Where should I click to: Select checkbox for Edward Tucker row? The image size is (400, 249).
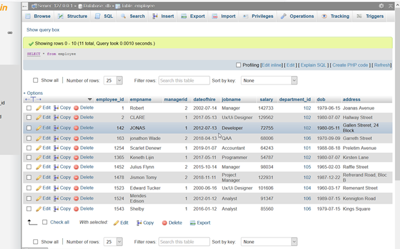click(29, 188)
